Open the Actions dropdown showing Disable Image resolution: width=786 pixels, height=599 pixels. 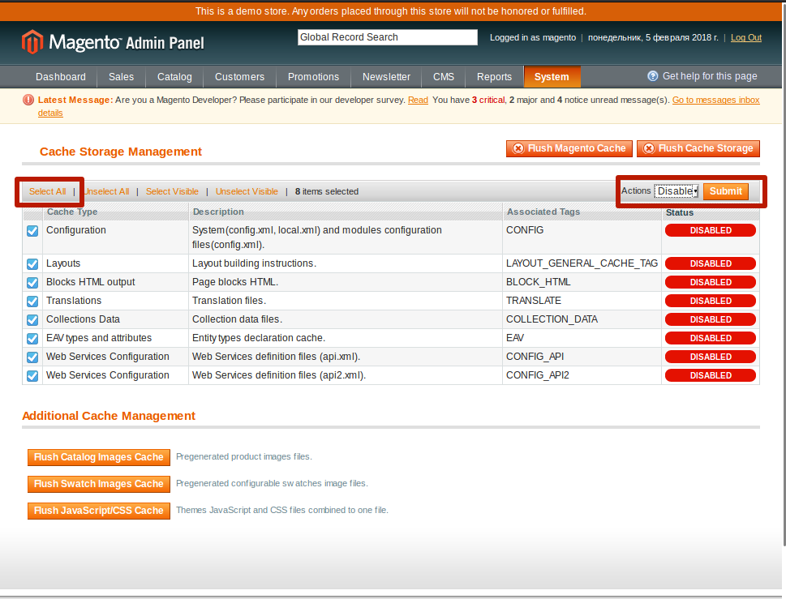(676, 190)
